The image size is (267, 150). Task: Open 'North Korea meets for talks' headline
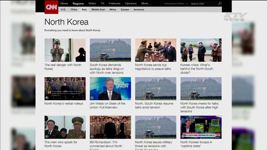(199, 107)
